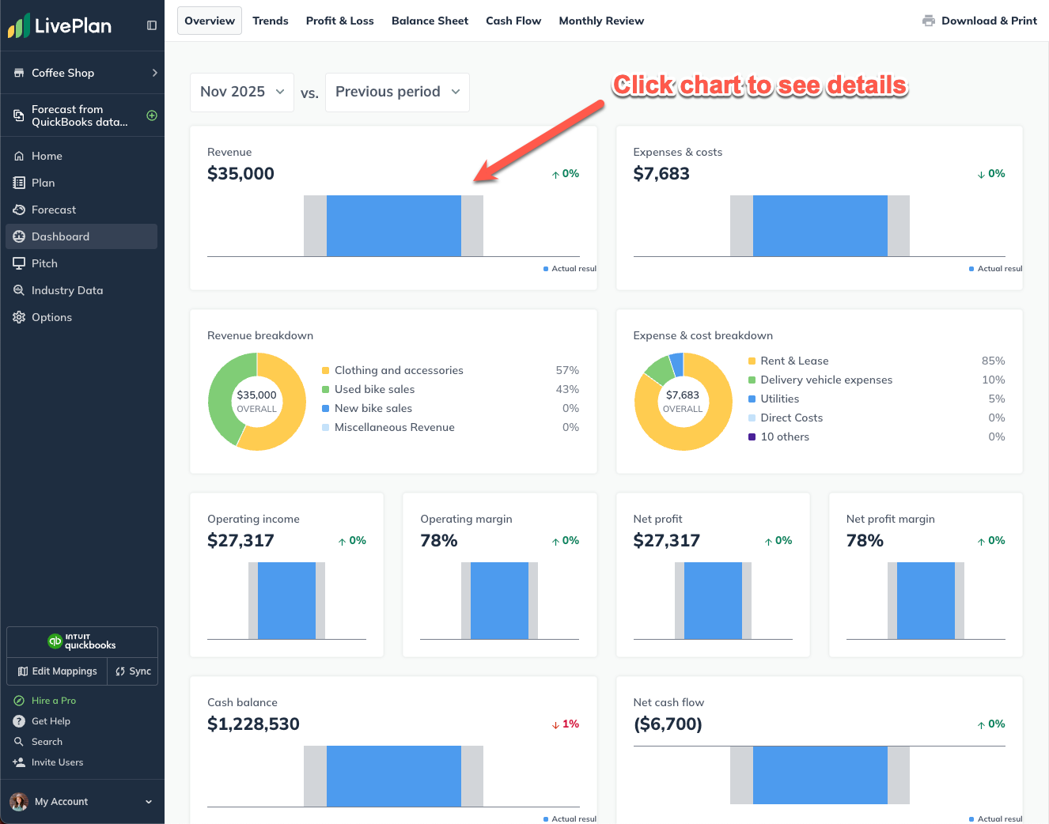Click the Sync button
The height and width of the screenshot is (824, 1049).
click(x=132, y=671)
